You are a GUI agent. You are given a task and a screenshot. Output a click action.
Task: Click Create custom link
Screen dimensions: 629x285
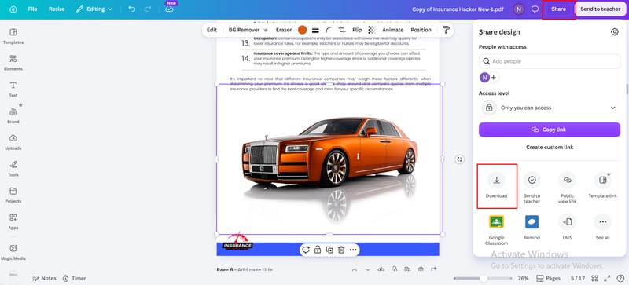[550, 147]
